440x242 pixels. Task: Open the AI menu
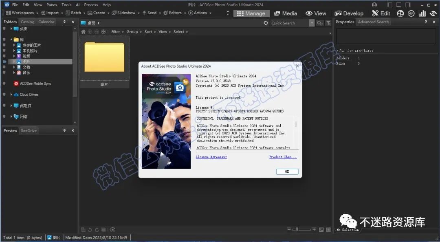point(78,5)
